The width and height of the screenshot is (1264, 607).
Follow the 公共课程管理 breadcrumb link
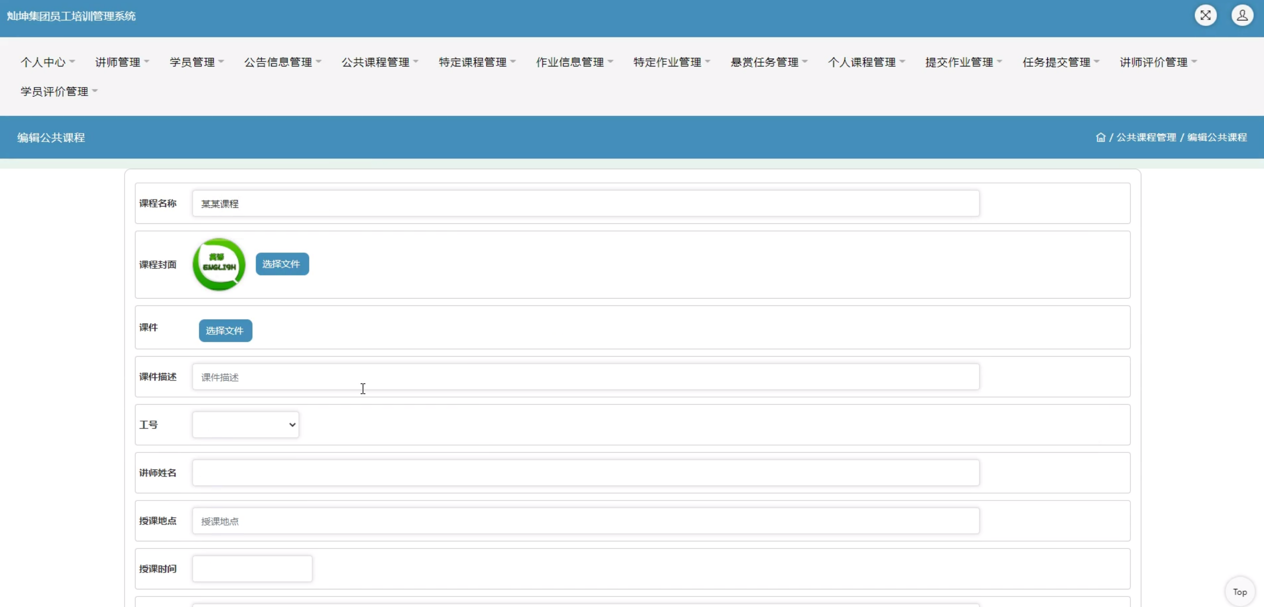(1146, 137)
